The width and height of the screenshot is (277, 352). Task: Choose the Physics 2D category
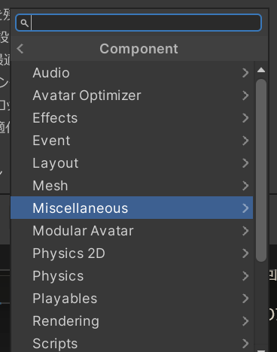tap(132, 253)
